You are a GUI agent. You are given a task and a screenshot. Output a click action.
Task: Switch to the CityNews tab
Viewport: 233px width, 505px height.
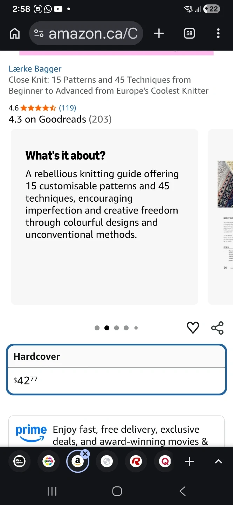point(19,462)
